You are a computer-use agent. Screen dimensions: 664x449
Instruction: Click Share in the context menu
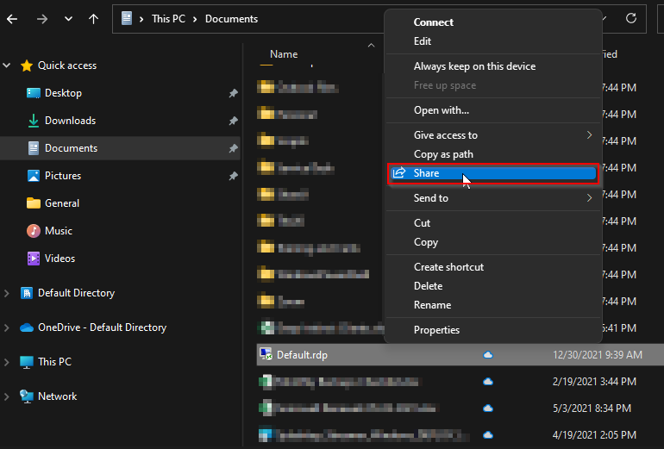coord(493,173)
